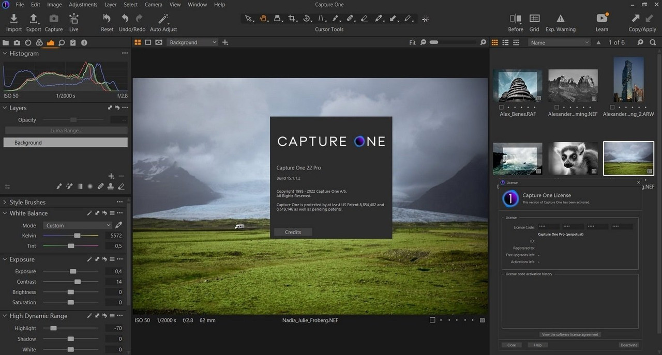The width and height of the screenshot is (662, 355).
Task: Click the White Balance picker eyedropper
Action: coord(118,225)
